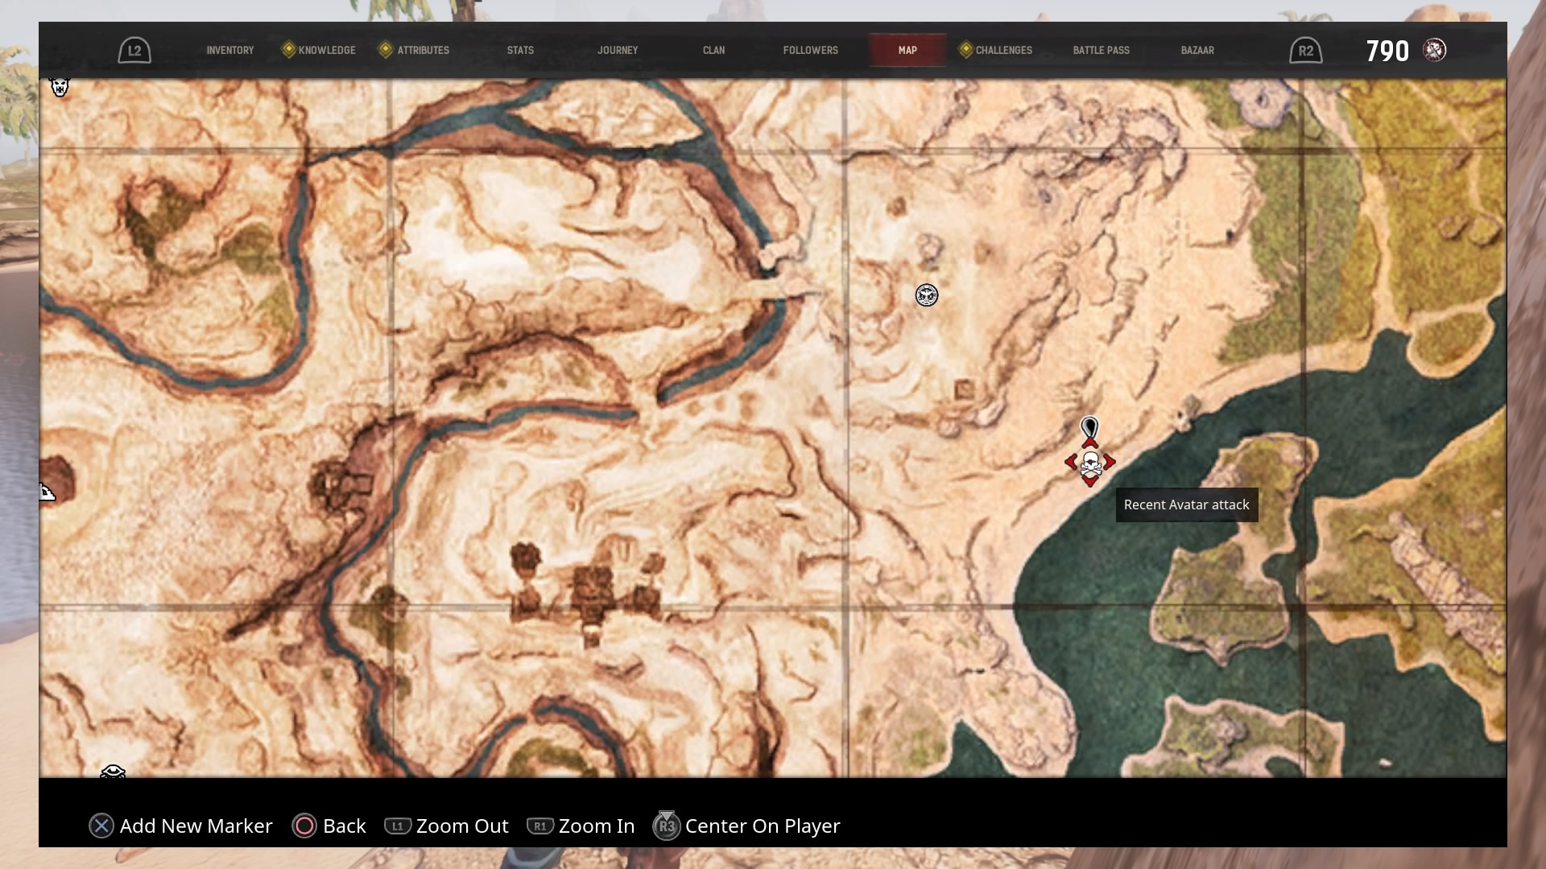The width and height of the screenshot is (1546, 869).
Task: Click the R1 bumper icon
Action: (x=539, y=826)
